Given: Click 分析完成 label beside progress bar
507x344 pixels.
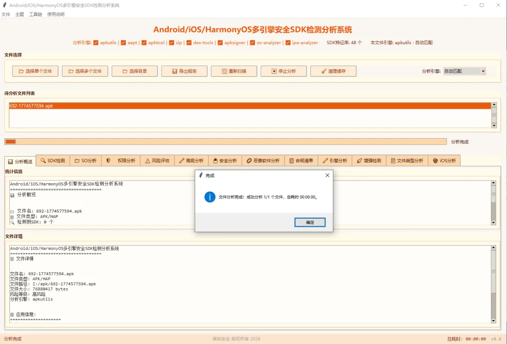Looking at the screenshot, I should (x=460, y=142).
